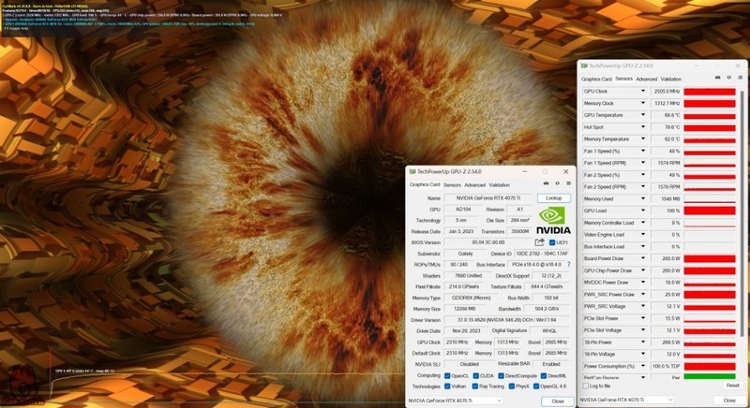The image size is (750, 408).
Task: Toggle the UEFI checkbox
Action: [553, 241]
